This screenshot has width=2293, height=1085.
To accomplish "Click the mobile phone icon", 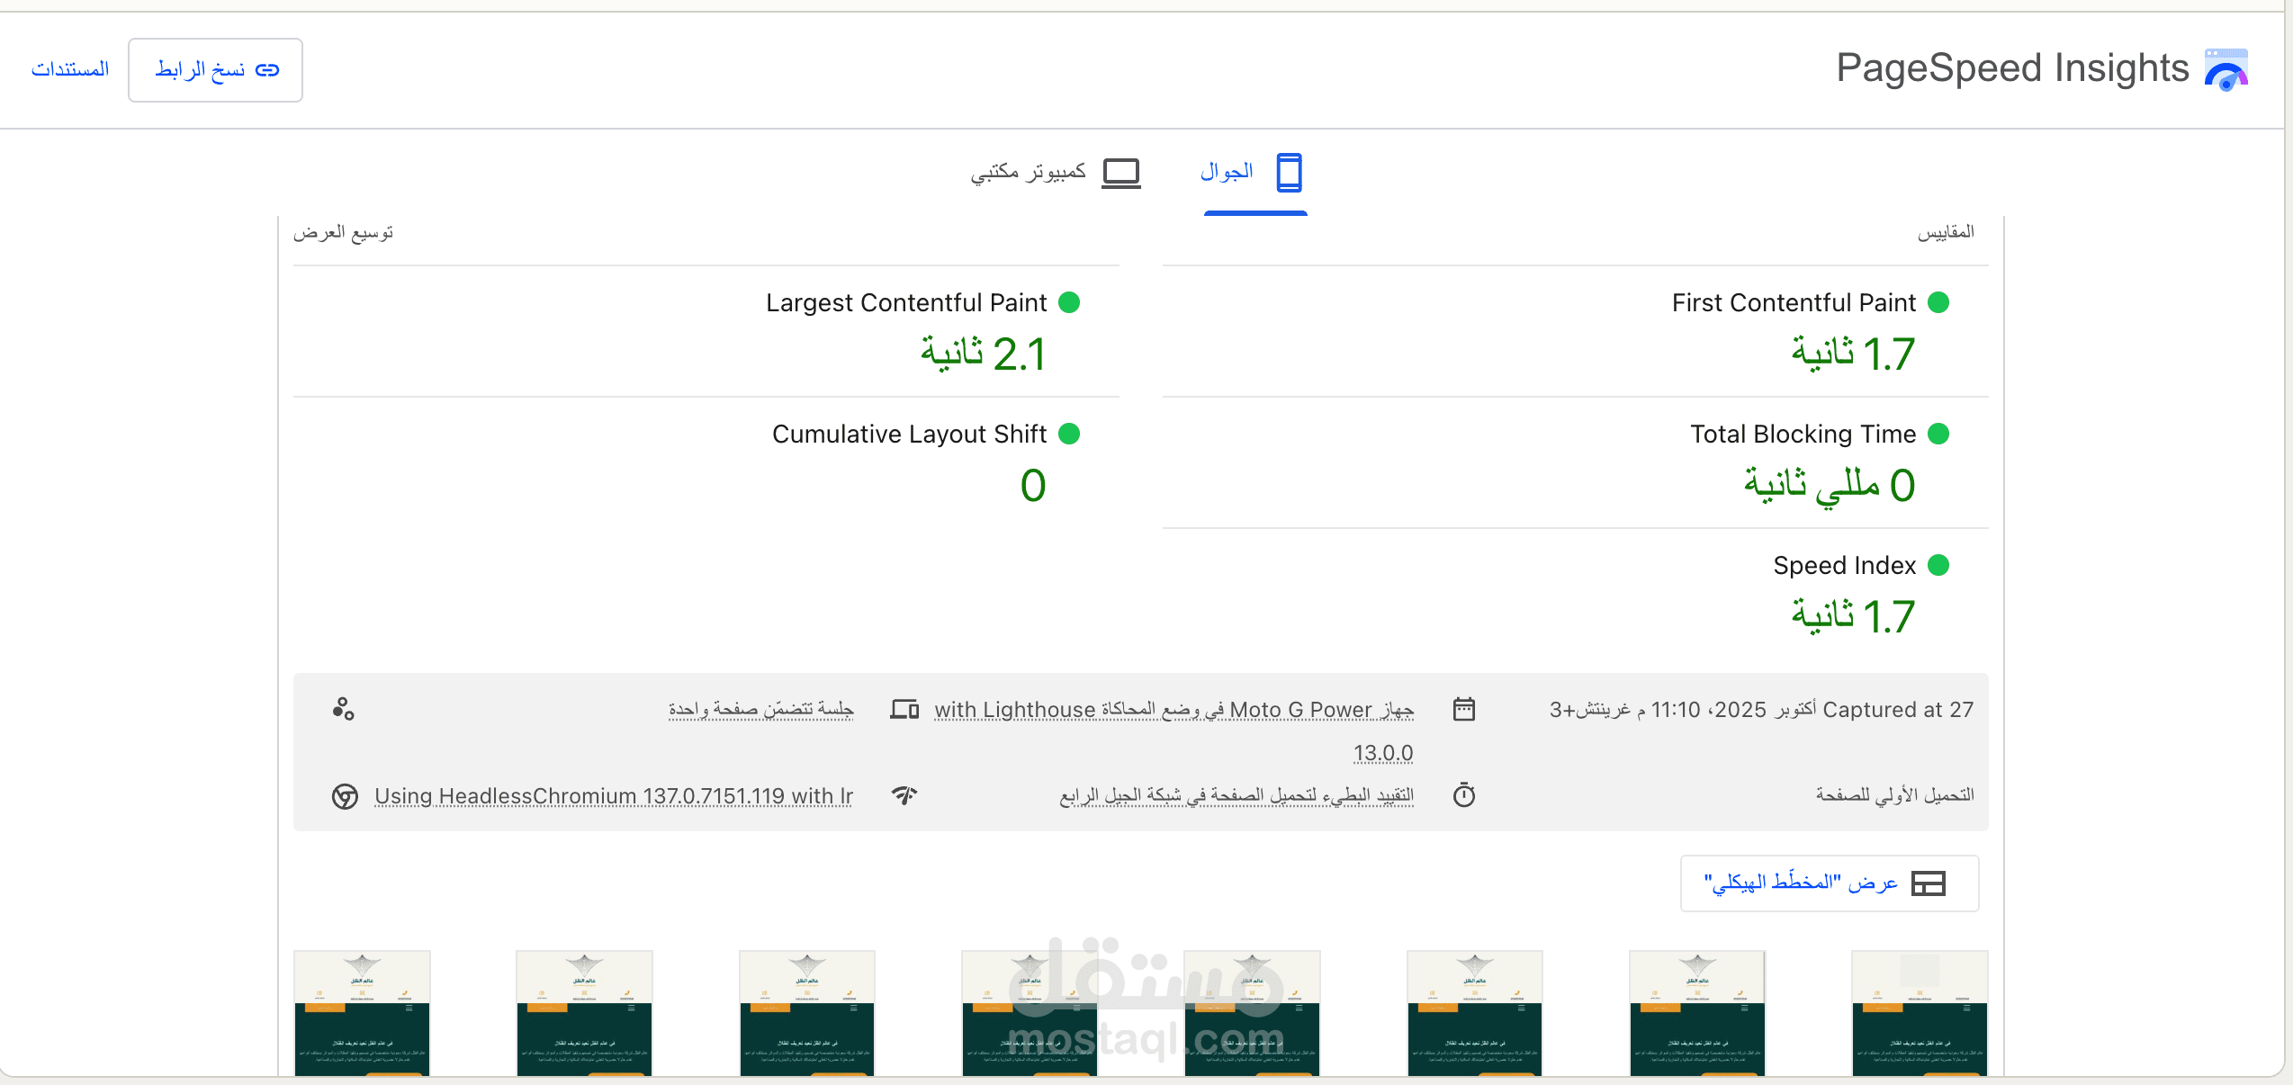I will point(1289,172).
